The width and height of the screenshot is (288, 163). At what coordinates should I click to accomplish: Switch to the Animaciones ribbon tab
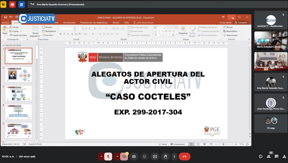coord(69,23)
